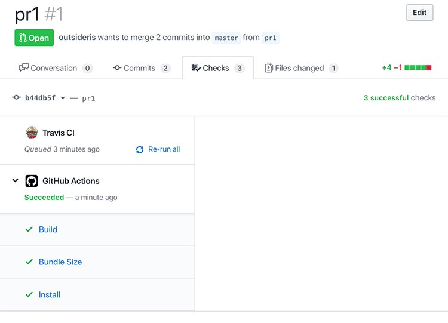Click the green checkmark beside Bundle Size
Screen dimensions: 448x323
click(29, 262)
